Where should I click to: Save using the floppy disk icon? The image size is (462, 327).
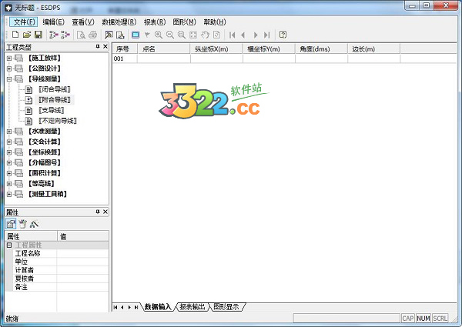38,35
